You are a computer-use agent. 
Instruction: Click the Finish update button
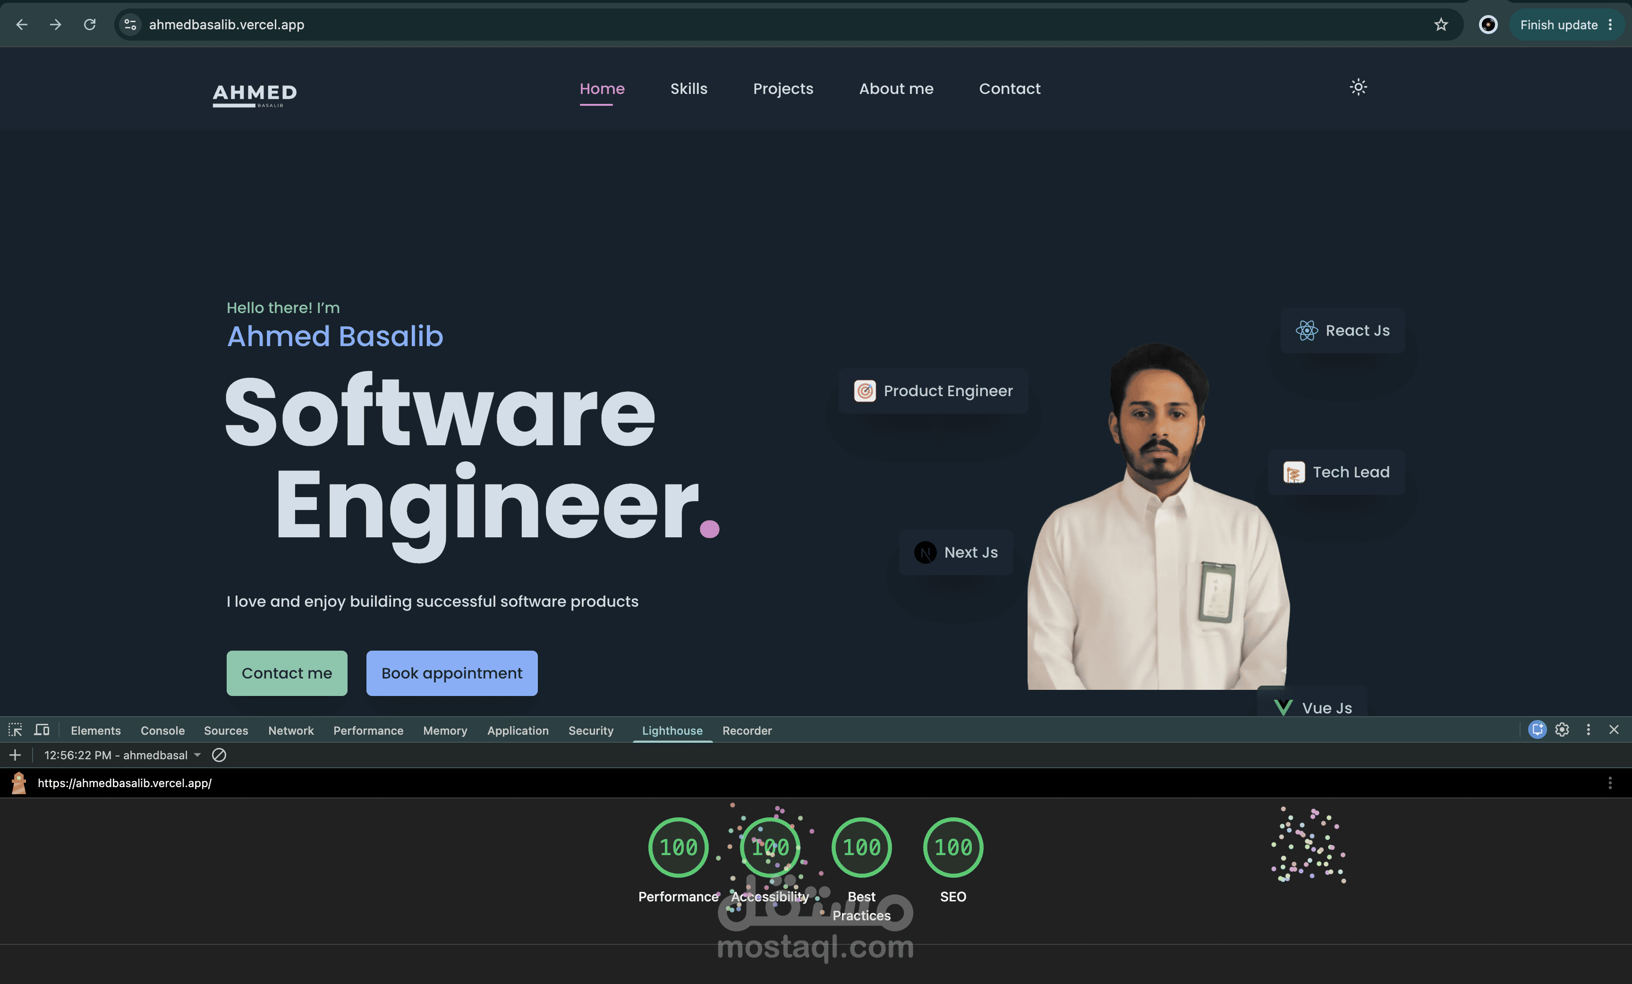click(x=1558, y=25)
